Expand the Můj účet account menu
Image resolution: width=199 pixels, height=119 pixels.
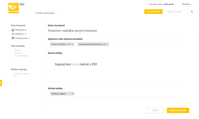click(186, 4)
